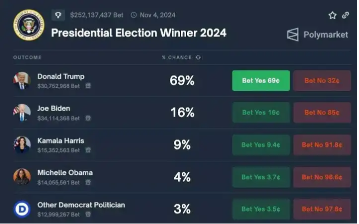
Task: Open the Kamala Harris outcome name
Action: click(x=61, y=140)
